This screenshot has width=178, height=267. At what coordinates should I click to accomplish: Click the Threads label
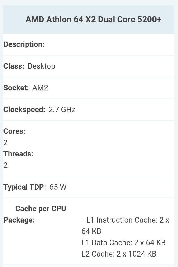(19, 154)
